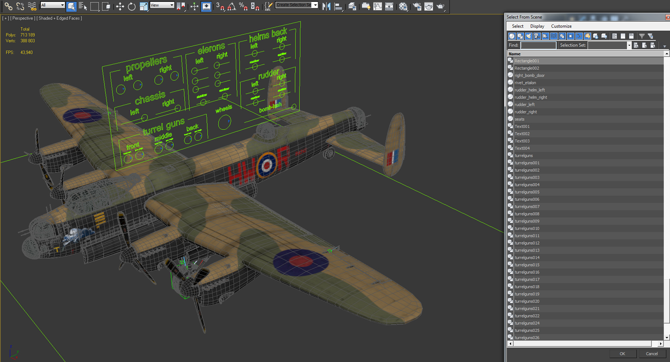The height and width of the screenshot is (362, 670).
Task: Toggle 3D Snaps in main toolbar
Action: [x=220, y=6]
